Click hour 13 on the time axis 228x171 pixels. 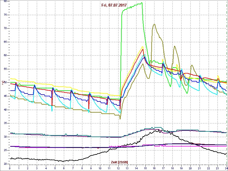click(x=127, y=168)
